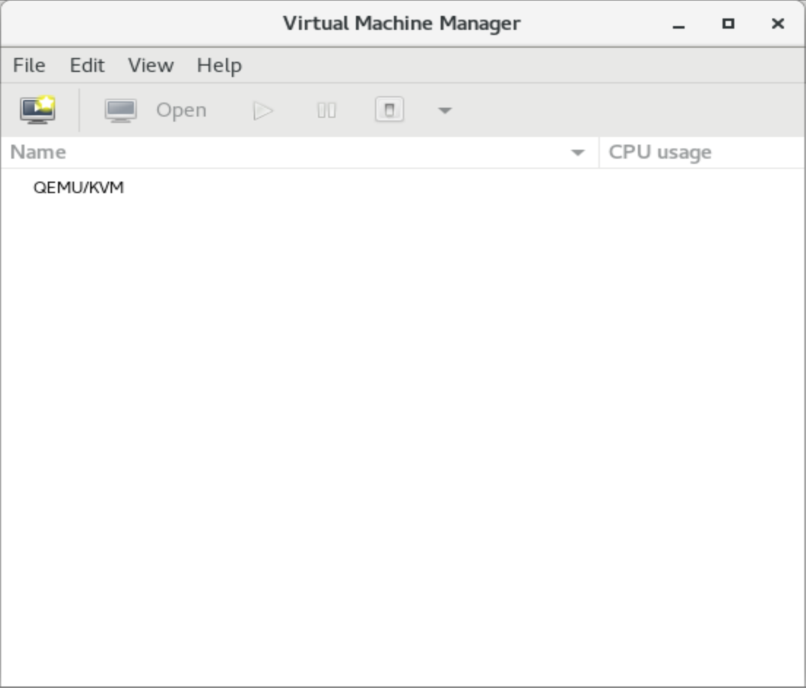Screen dimensions: 806x688
Task: Click the CPU usage column header
Action: point(702,152)
